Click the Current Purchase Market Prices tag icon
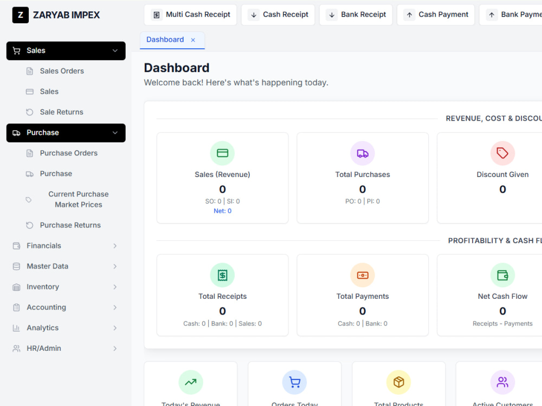This screenshot has height=406, width=542. click(x=29, y=200)
